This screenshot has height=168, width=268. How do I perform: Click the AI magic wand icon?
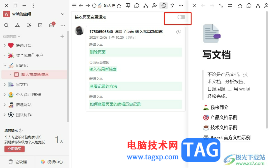click(x=172, y=6)
